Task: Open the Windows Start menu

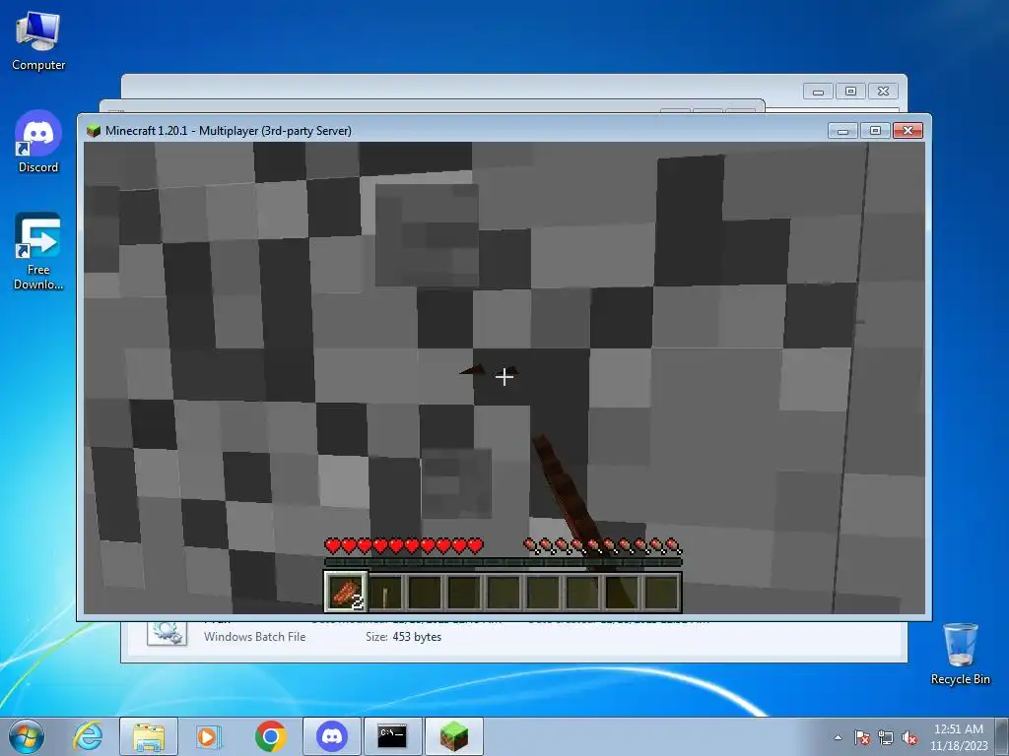Action: (x=26, y=736)
